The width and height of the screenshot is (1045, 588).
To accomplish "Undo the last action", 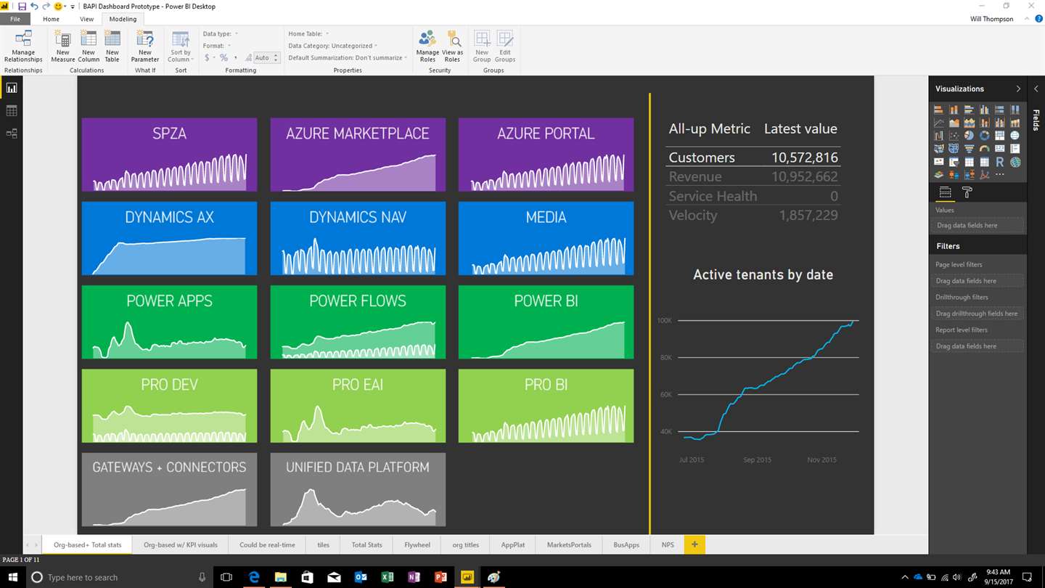I will 34,7.
